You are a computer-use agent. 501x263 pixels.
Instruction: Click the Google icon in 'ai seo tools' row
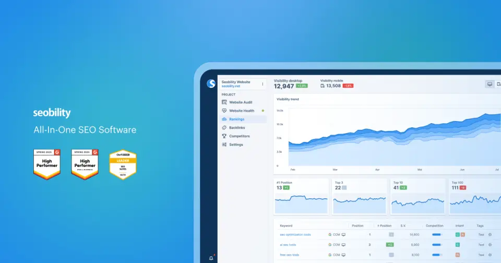pos(330,245)
